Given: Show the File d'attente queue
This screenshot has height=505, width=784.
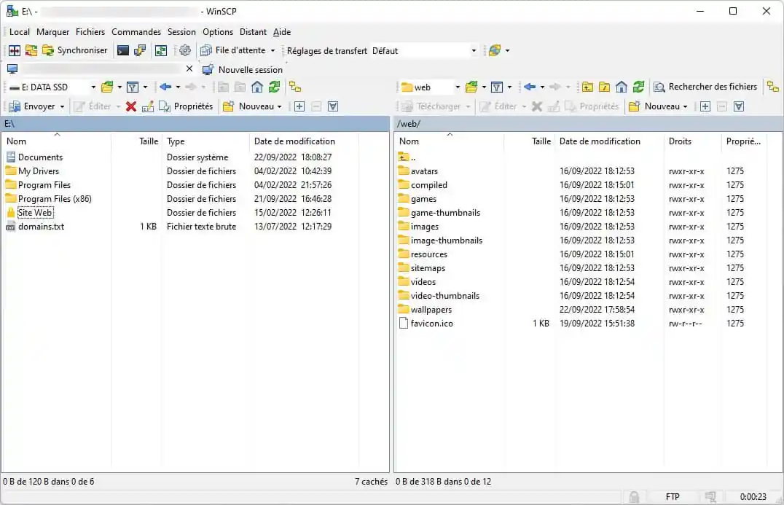Looking at the screenshot, I should (233, 50).
